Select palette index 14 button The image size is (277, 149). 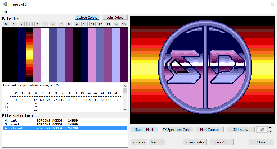coord(116,24)
